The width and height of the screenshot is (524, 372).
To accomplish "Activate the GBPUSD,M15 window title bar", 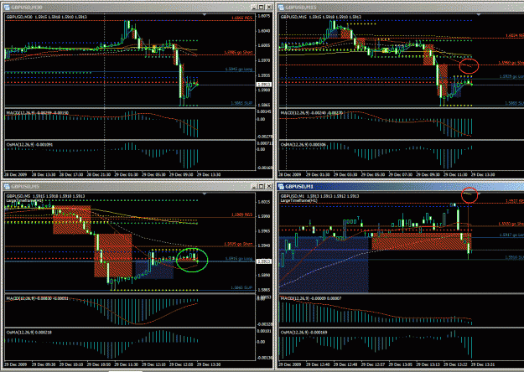I will tap(401, 8).
